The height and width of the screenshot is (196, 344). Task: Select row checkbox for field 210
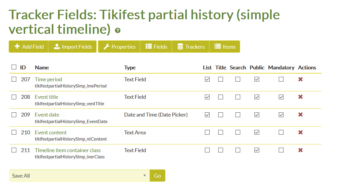click(x=14, y=132)
